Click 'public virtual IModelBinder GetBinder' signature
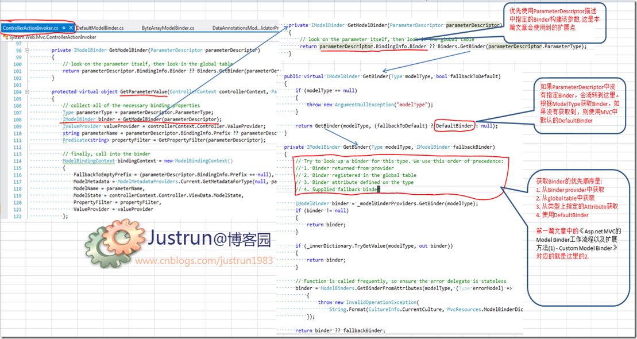This screenshot has height=339, width=637. (392, 76)
